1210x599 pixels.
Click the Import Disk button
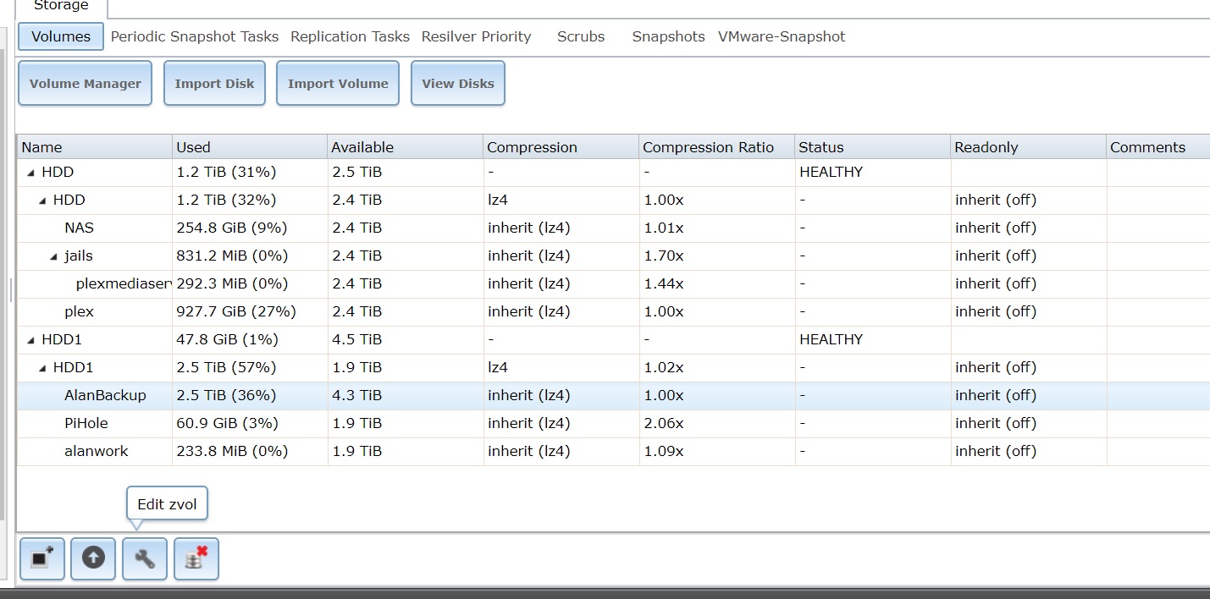(x=214, y=83)
